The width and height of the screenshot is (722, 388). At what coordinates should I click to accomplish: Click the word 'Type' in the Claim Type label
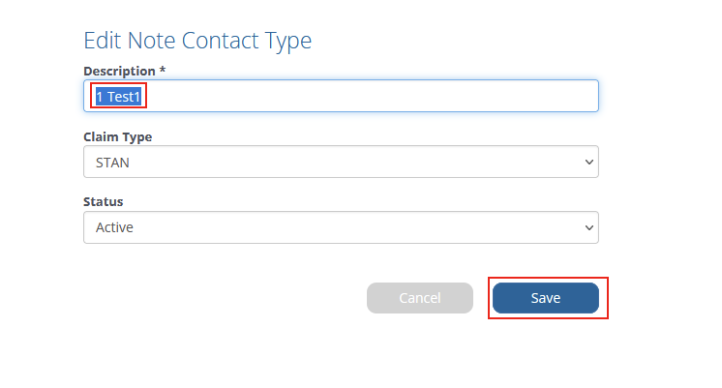(x=136, y=137)
